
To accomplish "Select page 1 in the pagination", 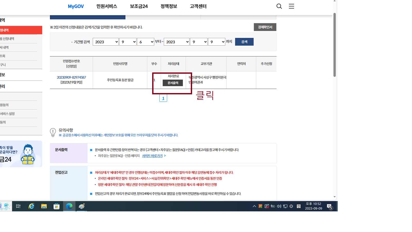I will pyautogui.click(x=163, y=98).
